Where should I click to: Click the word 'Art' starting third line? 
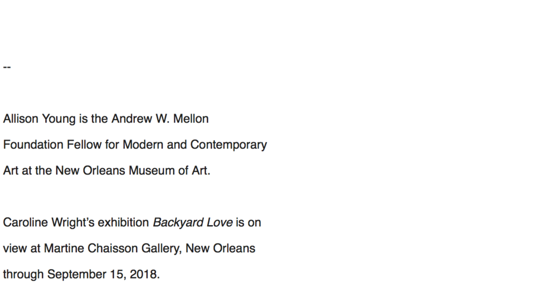click(x=11, y=170)
